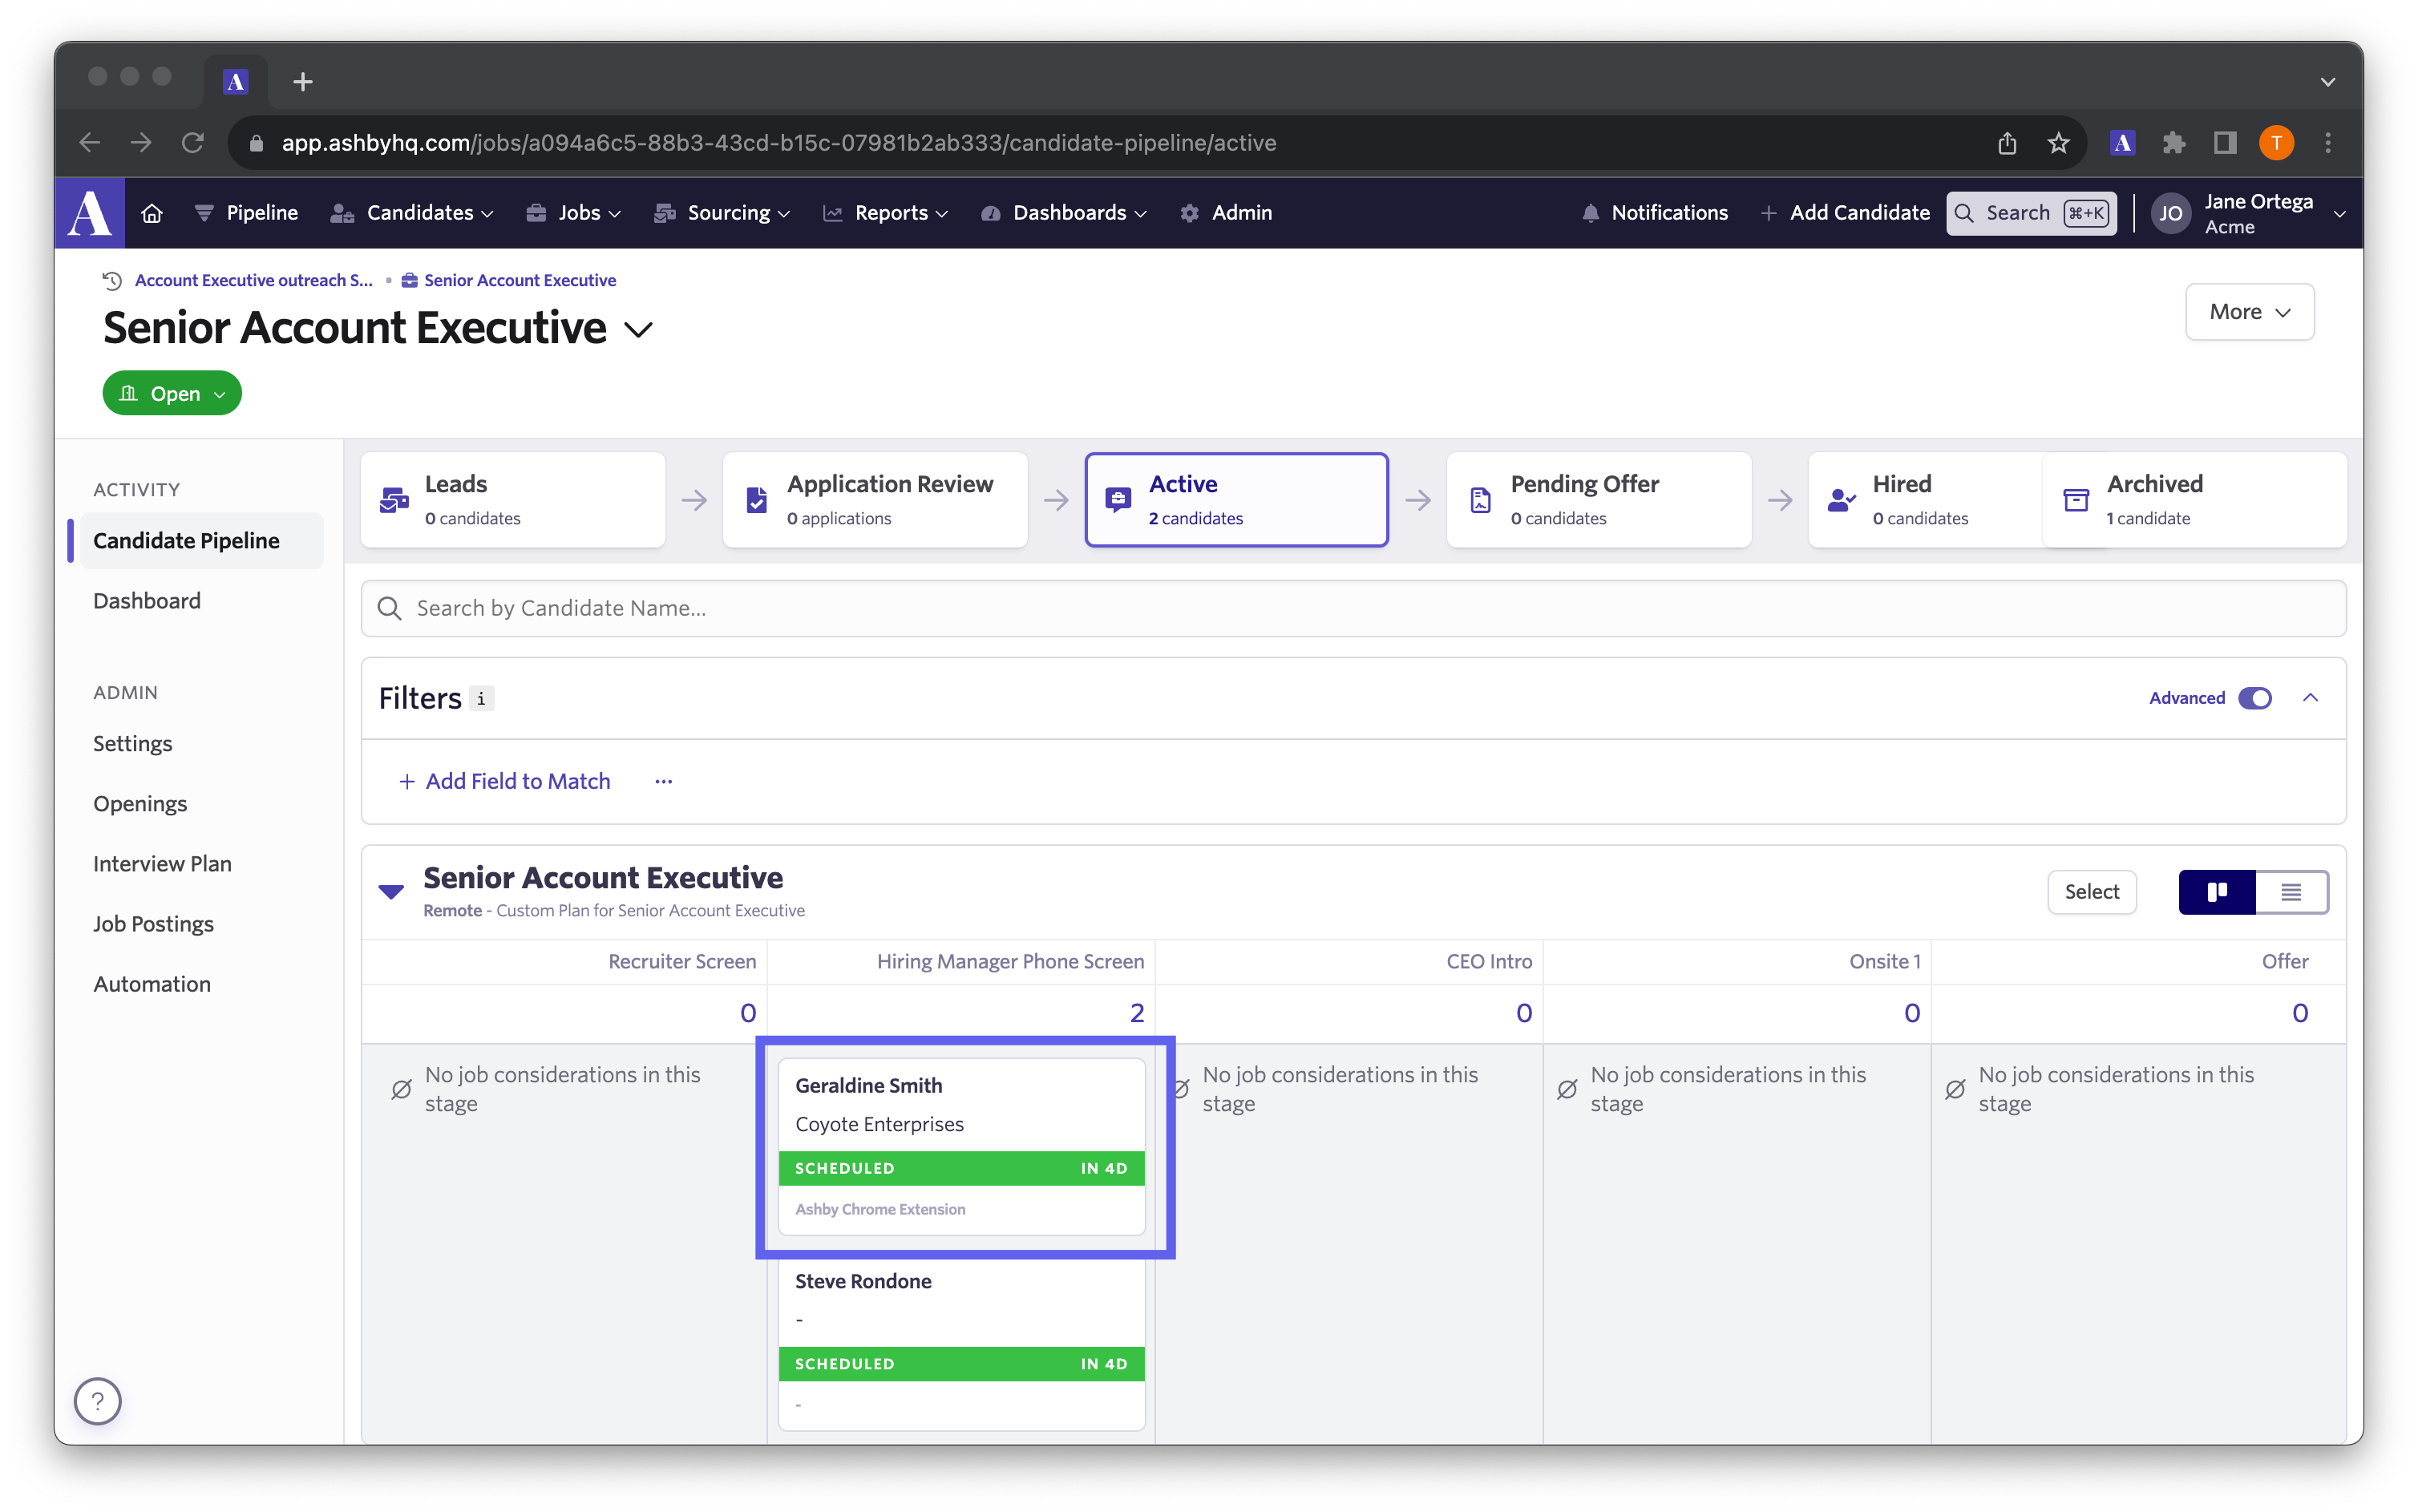The image size is (2418, 1512).
Task: Click the Select button
Action: click(x=2091, y=892)
